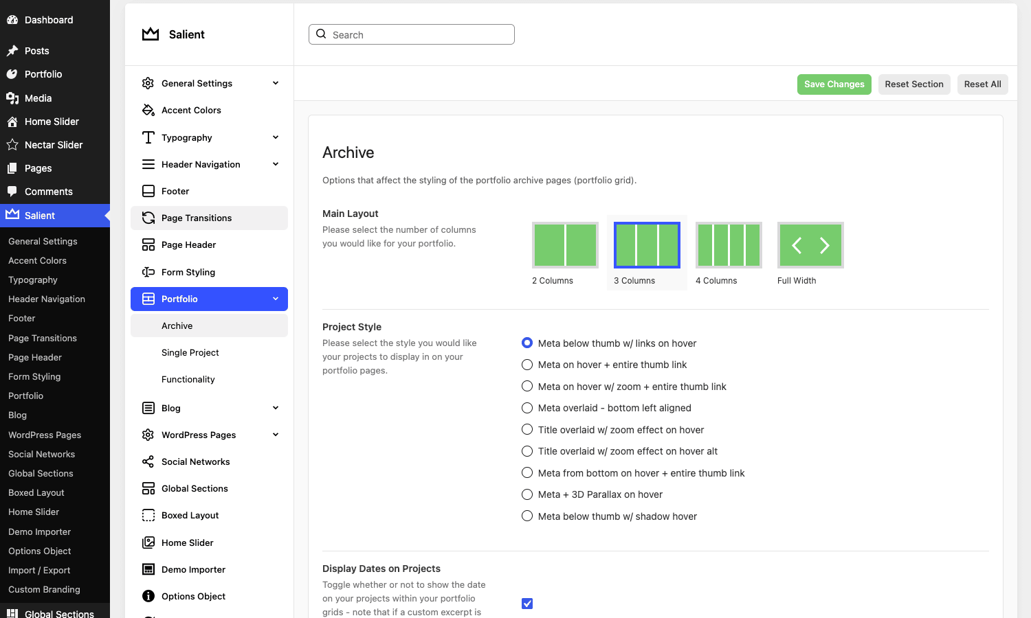Click the Salient crown logo in options header

[x=151, y=34]
